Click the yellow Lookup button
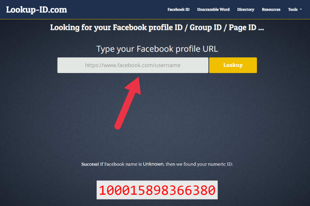 click(233, 65)
